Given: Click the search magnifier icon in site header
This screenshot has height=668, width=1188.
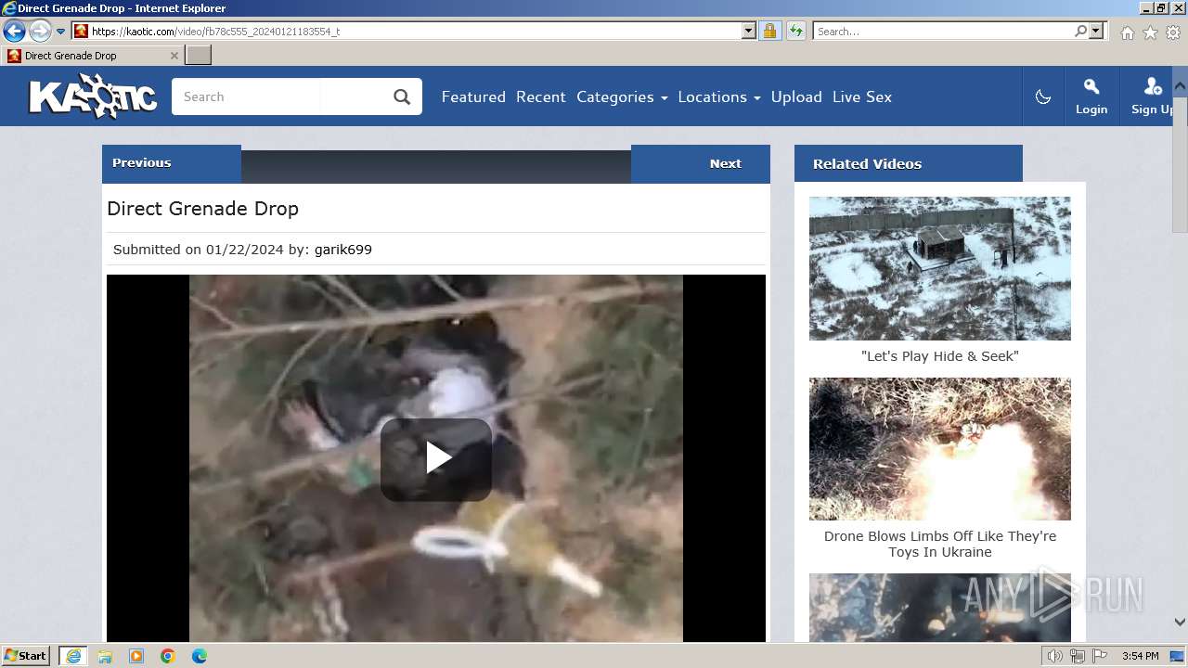Looking at the screenshot, I should click(402, 96).
